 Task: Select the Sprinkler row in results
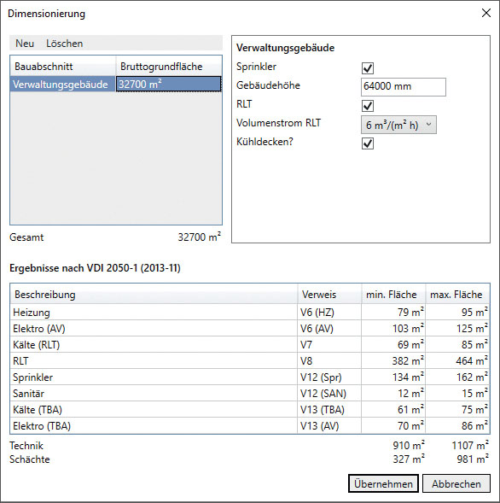250,377
